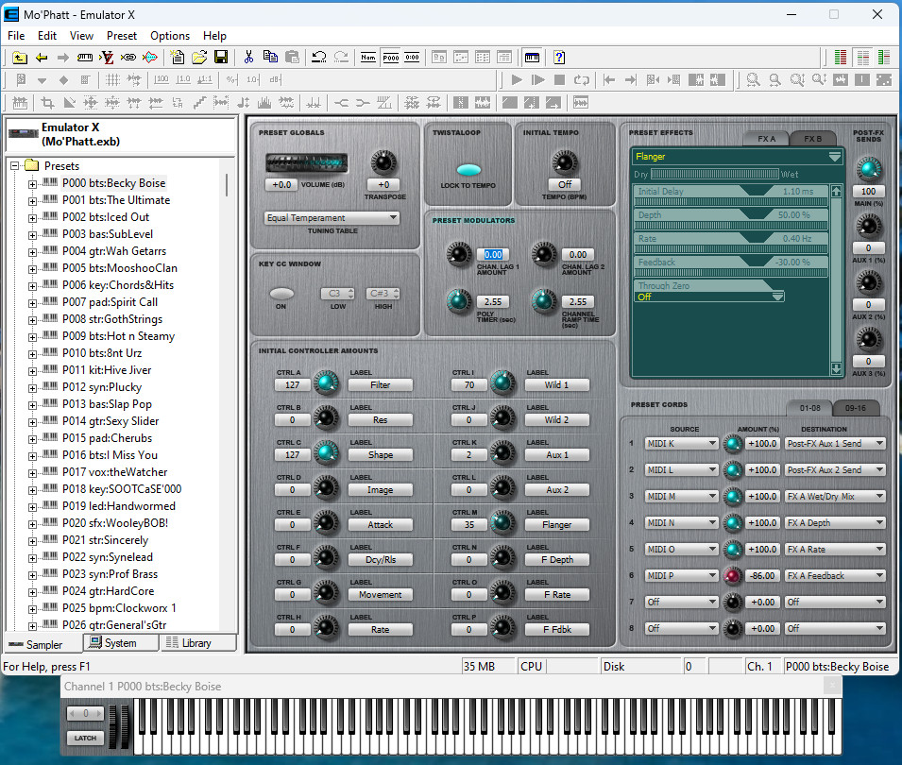The width and height of the screenshot is (902, 765).
Task: Click the P000 display mode icon
Action: 391,58
